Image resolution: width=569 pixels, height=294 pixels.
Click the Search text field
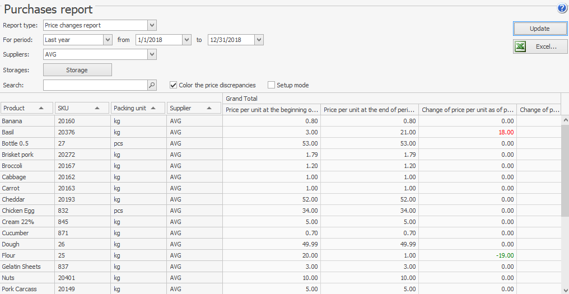point(95,85)
